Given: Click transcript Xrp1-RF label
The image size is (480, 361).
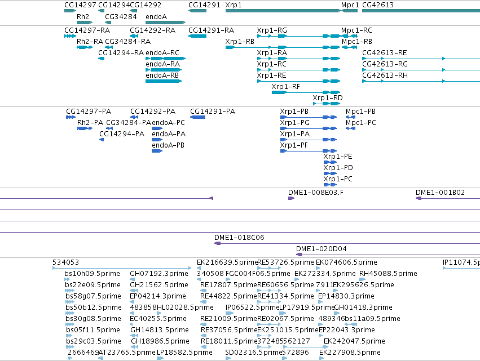Looking at the screenshot, I should [286, 87].
